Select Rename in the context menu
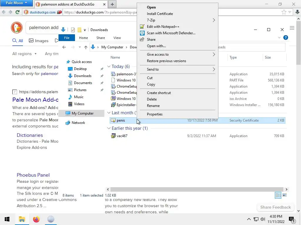 point(153,106)
